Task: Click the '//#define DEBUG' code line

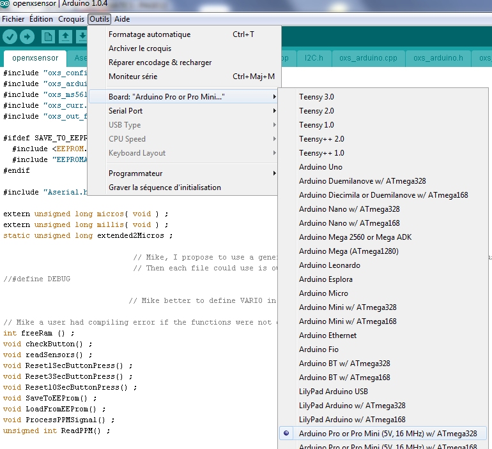Action: (36, 279)
